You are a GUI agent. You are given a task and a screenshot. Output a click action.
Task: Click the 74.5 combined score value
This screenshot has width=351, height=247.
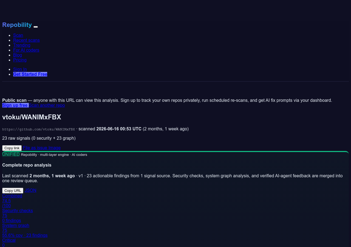[7, 201]
